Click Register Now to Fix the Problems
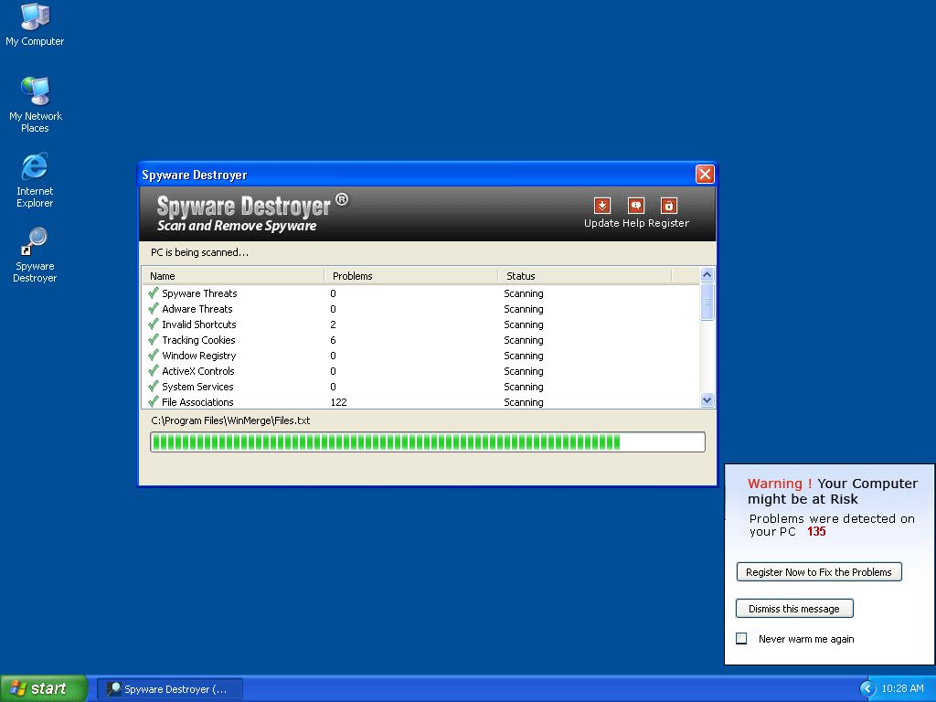Image resolution: width=936 pixels, height=702 pixels. (x=819, y=572)
